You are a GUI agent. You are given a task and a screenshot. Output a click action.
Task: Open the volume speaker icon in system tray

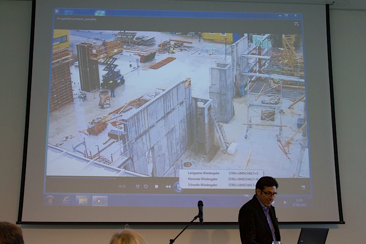[285, 202]
